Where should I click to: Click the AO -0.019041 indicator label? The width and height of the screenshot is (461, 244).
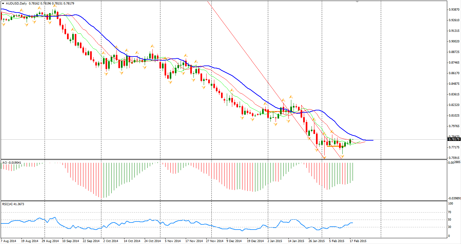pos(12,163)
